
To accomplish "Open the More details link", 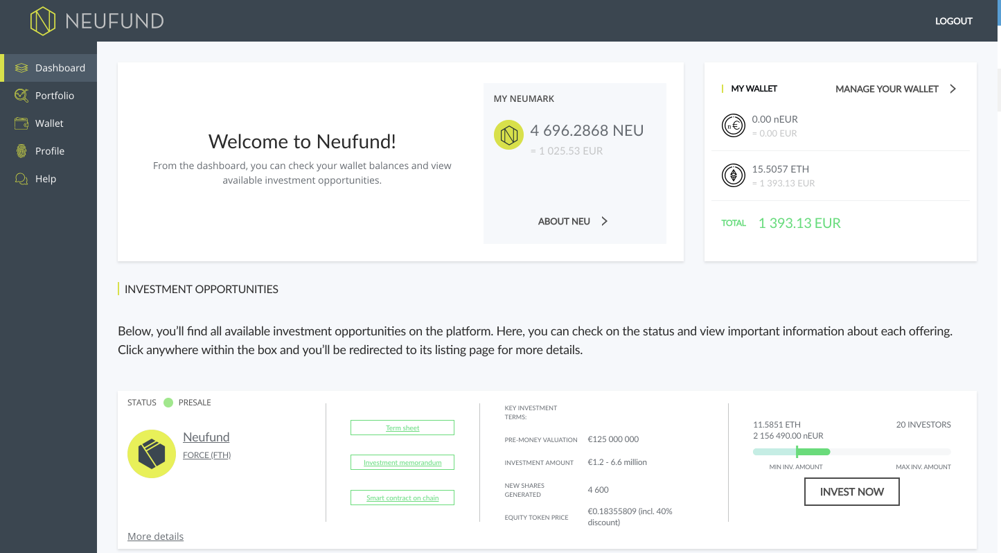I will (x=155, y=536).
